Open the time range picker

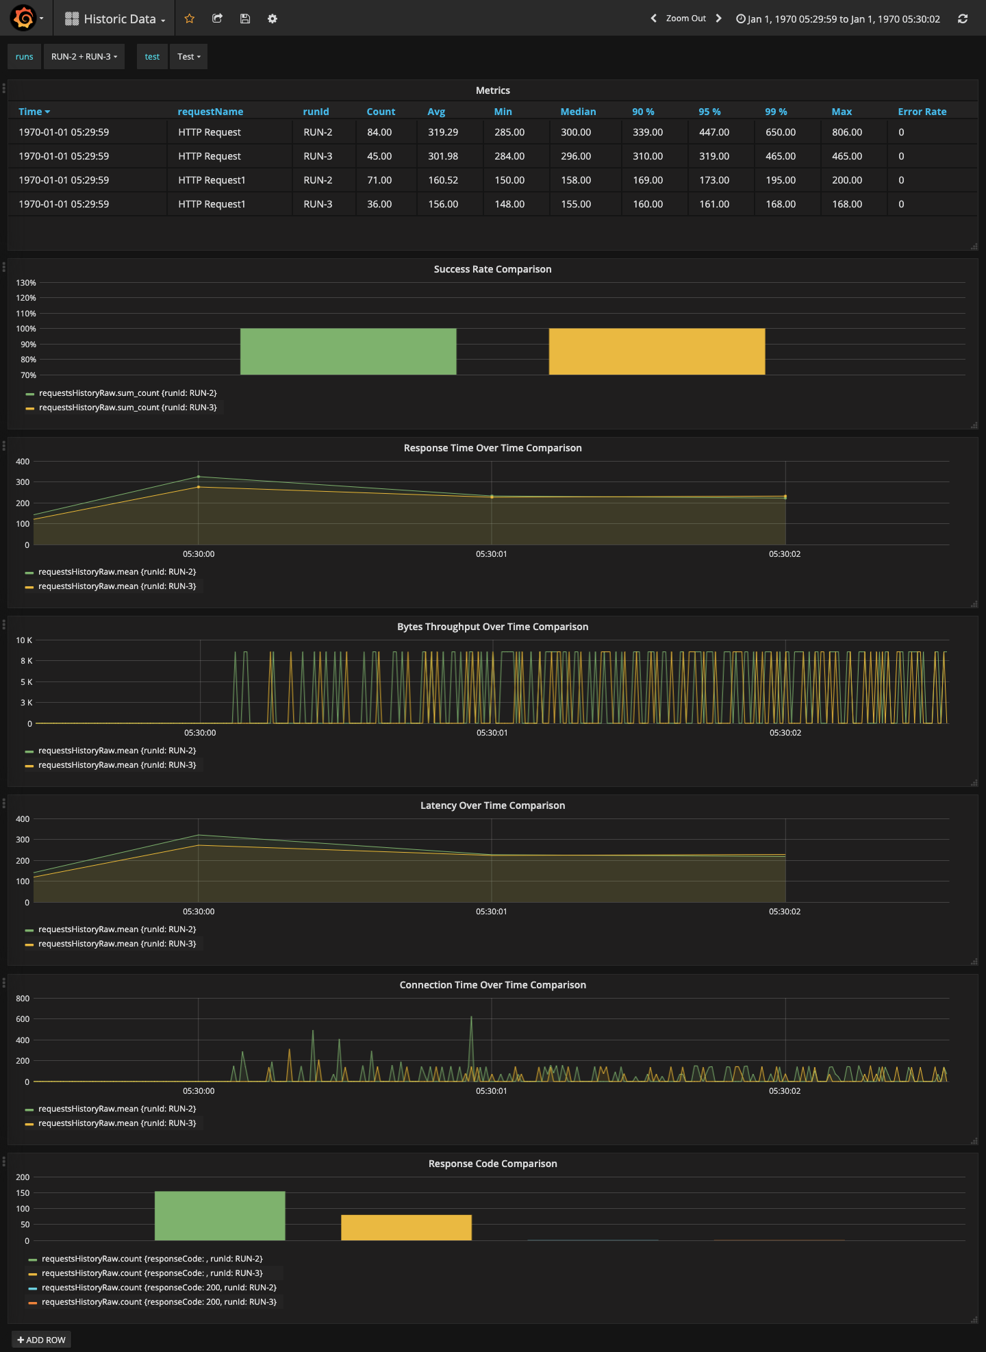(x=838, y=19)
